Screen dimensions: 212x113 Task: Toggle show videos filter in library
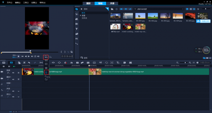[x=121, y=9]
